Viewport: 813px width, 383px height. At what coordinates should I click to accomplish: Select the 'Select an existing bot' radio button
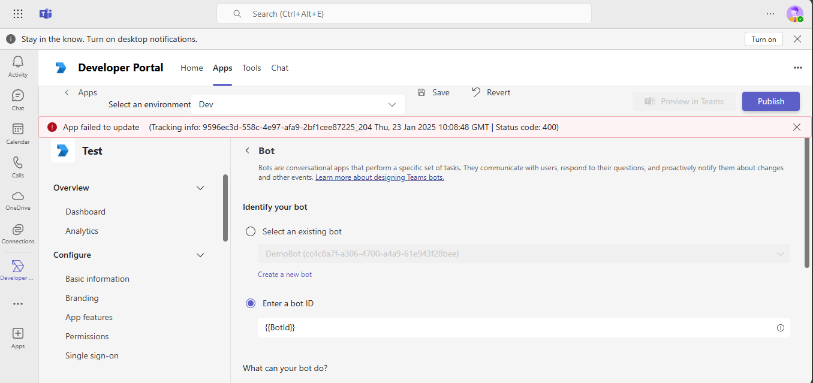[250, 231]
